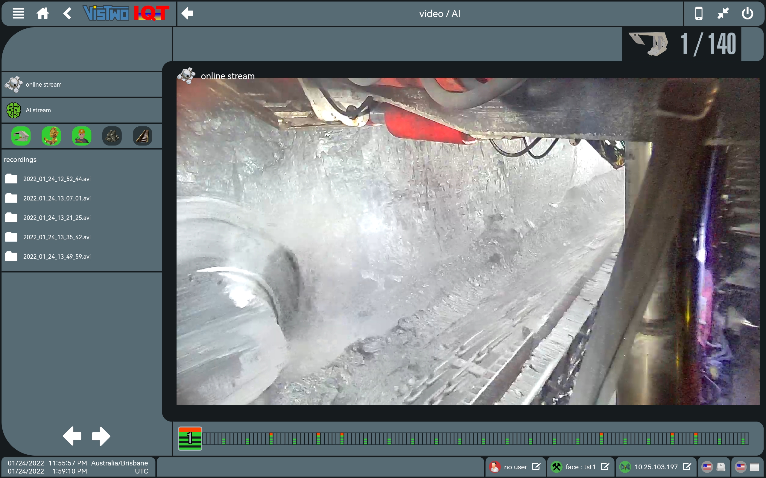Click the keyboard key A icon
The height and width of the screenshot is (478, 766).
pyautogui.click(x=721, y=467)
